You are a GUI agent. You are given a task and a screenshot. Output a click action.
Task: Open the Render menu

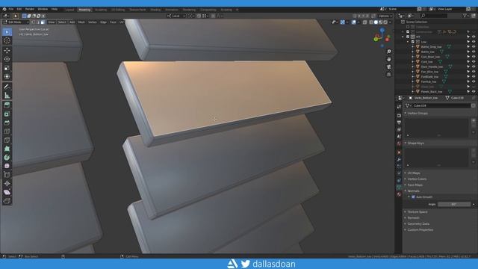30,9
